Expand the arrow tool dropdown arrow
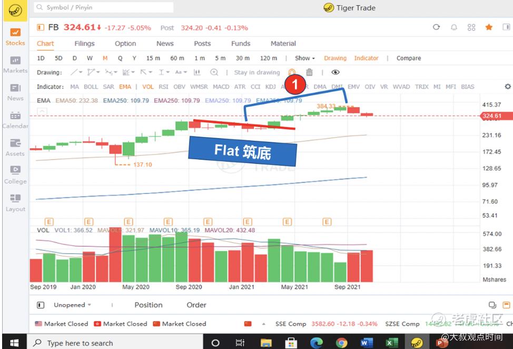This screenshot has height=349, width=513. (150, 72)
